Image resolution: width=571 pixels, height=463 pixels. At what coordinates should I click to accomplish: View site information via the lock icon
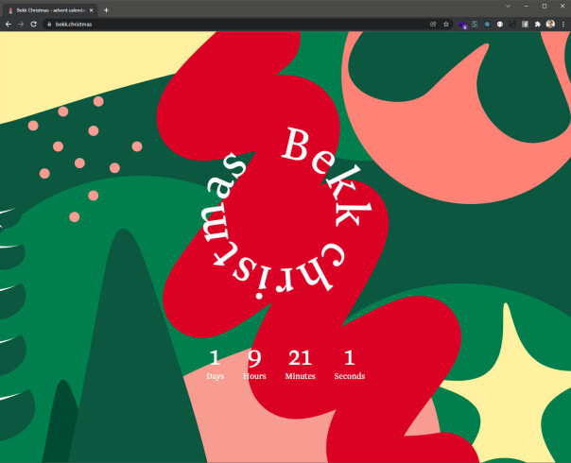pos(49,24)
